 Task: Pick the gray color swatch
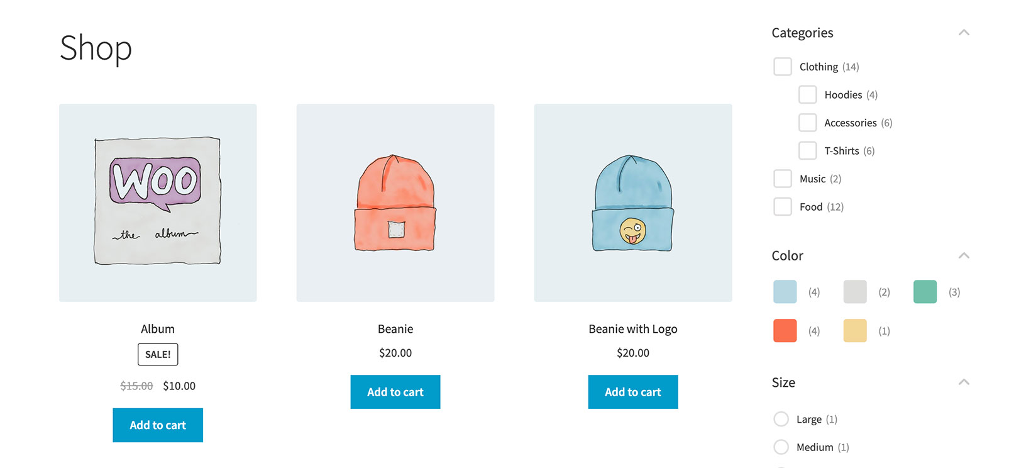click(x=855, y=292)
